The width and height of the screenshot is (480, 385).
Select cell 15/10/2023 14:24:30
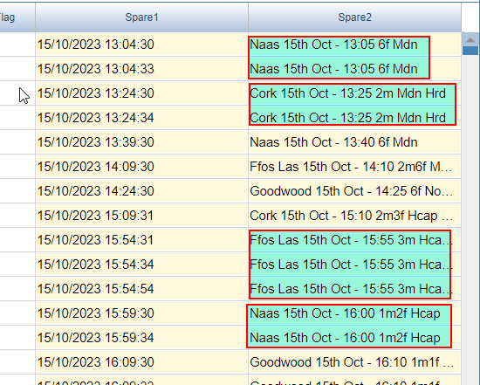pyautogui.click(x=141, y=191)
